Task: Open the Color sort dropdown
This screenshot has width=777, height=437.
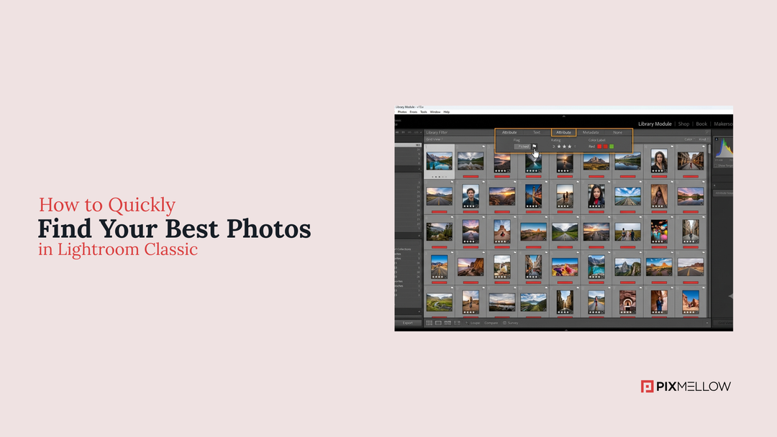Action: point(689,139)
